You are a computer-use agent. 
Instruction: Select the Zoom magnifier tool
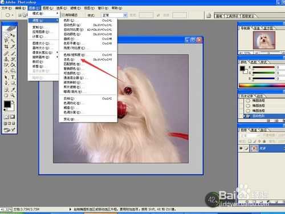click(x=13, y=95)
